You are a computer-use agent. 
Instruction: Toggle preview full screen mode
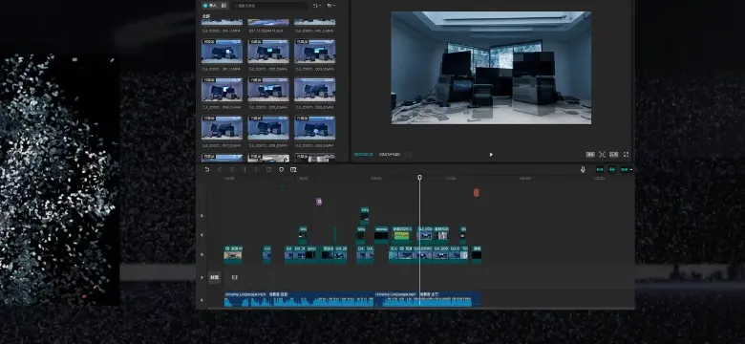(626, 155)
